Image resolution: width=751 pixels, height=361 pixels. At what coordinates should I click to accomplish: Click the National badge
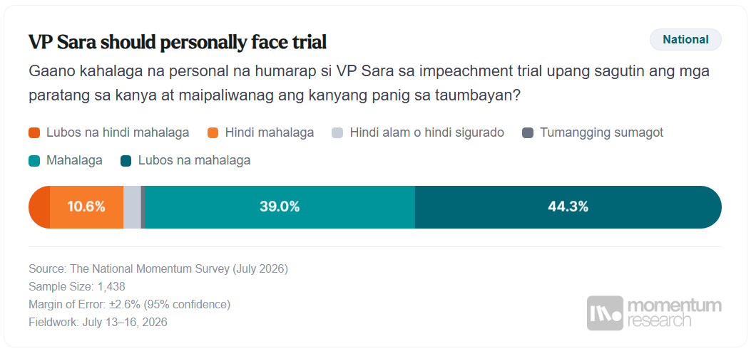pos(685,40)
